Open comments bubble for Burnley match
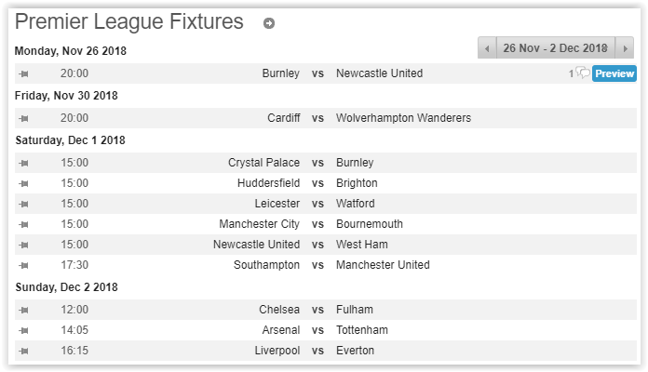Viewport: 648px width, 372px height. tap(583, 73)
